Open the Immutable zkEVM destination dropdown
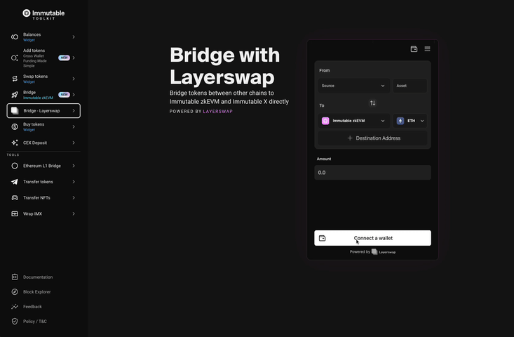 tap(354, 121)
